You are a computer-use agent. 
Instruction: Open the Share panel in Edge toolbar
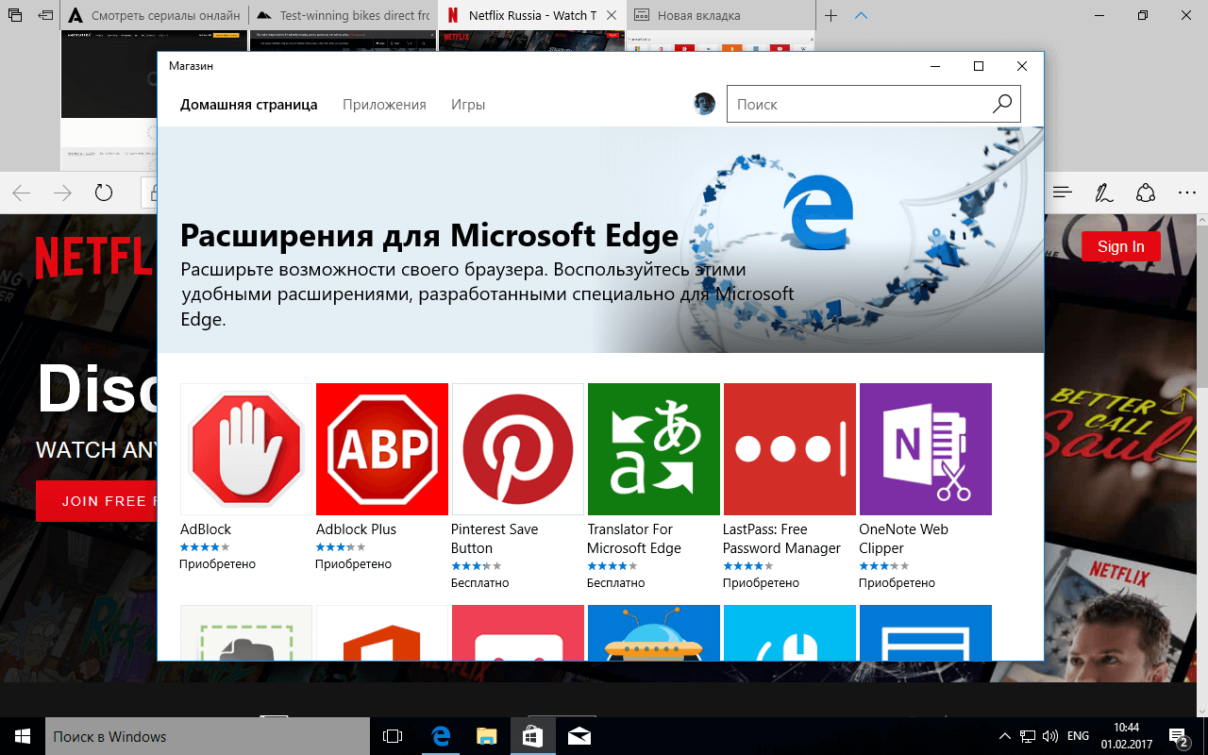tap(1145, 193)
